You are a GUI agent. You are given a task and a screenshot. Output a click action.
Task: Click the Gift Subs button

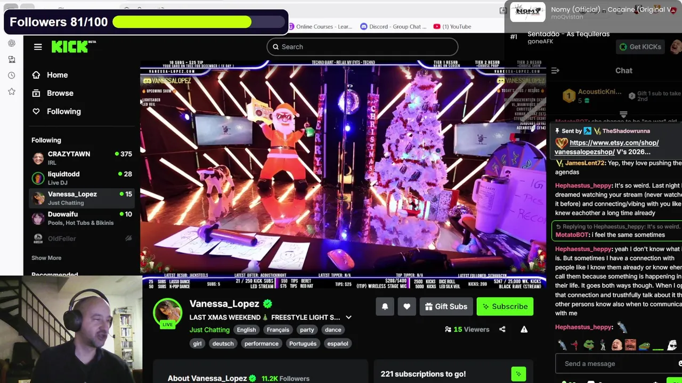coord(446,306)
